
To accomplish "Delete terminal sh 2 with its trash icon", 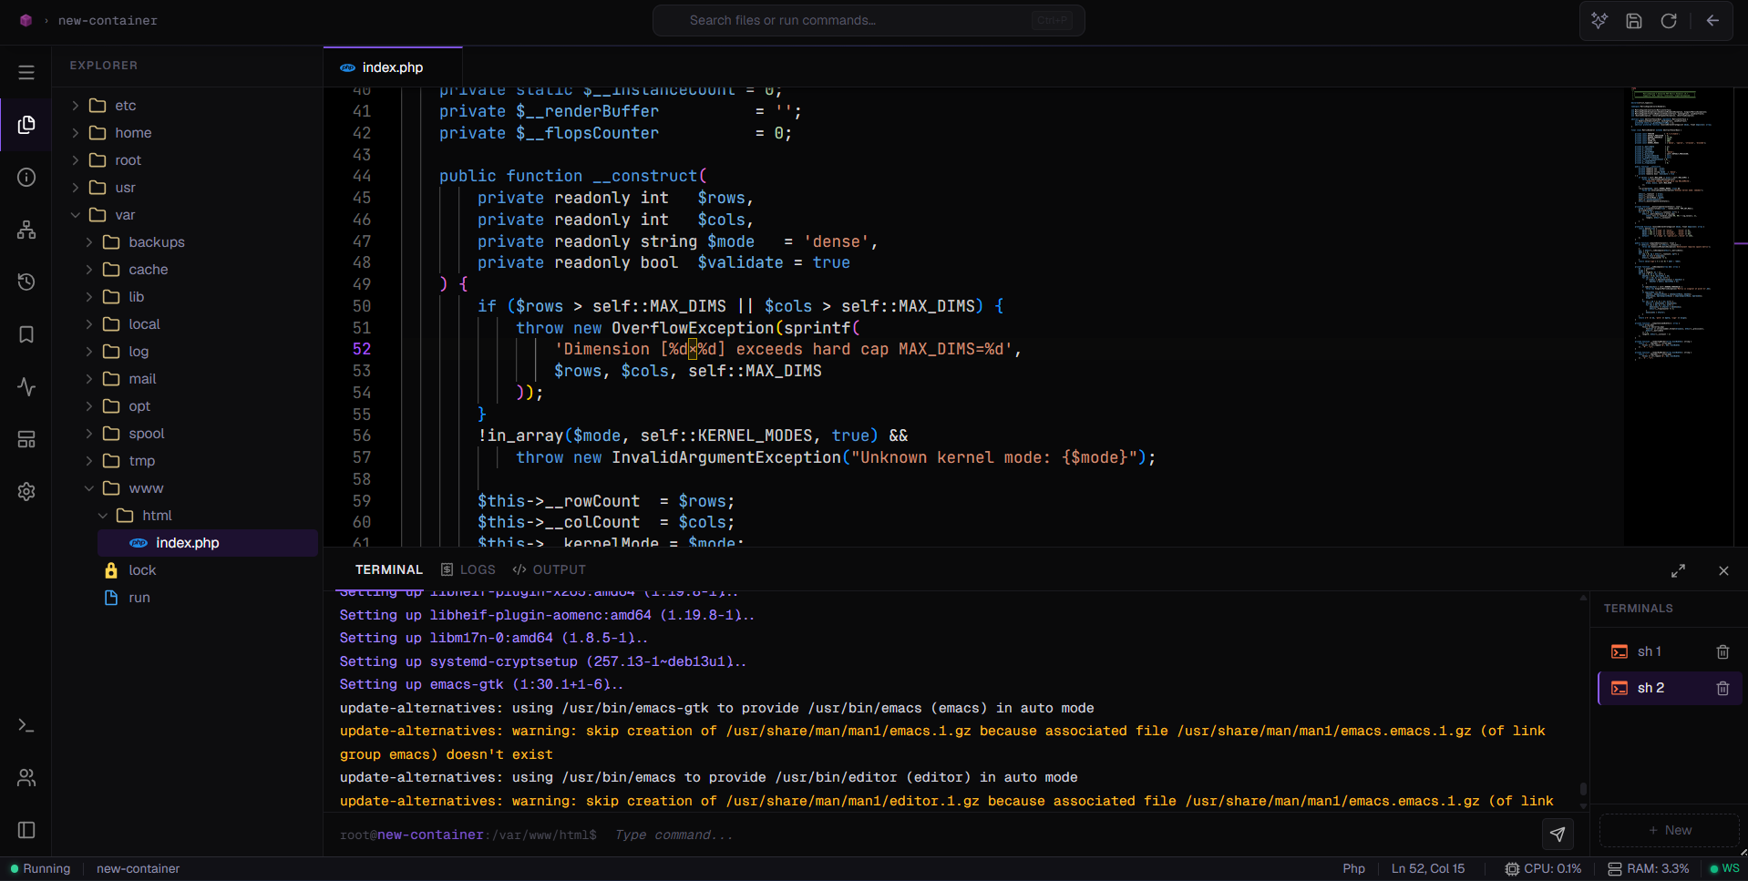I will (x=1722, y=688).
